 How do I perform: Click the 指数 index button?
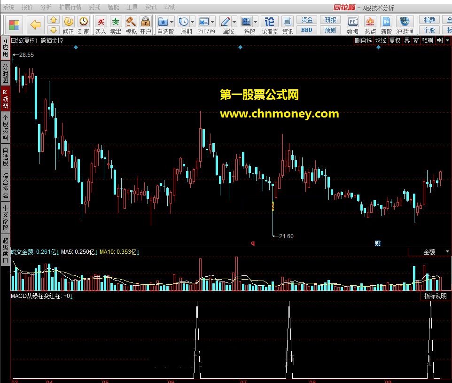[x=429, y=20]
